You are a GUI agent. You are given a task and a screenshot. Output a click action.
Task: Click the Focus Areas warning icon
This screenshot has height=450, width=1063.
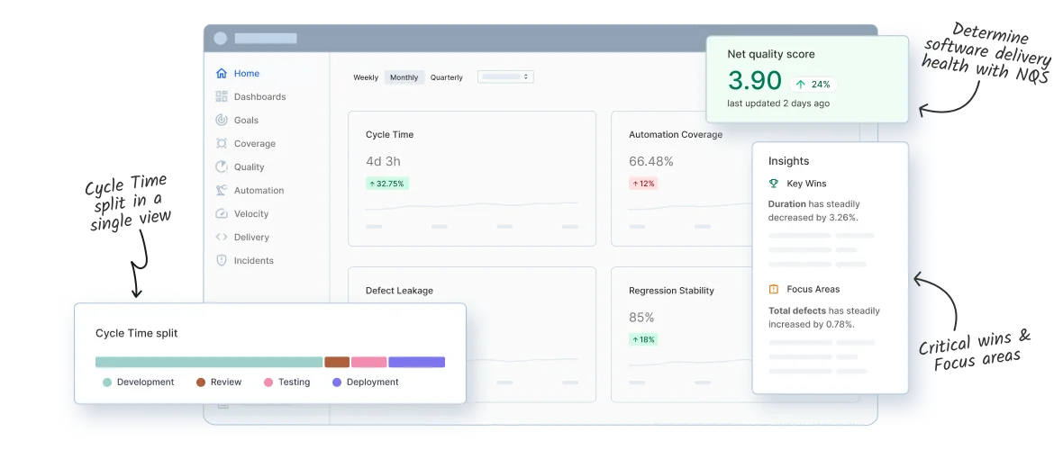[773, 290]
